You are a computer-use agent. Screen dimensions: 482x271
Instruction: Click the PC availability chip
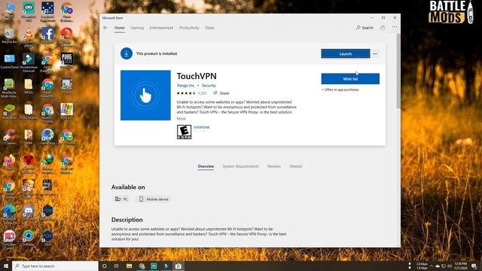(x=121, y=199)
